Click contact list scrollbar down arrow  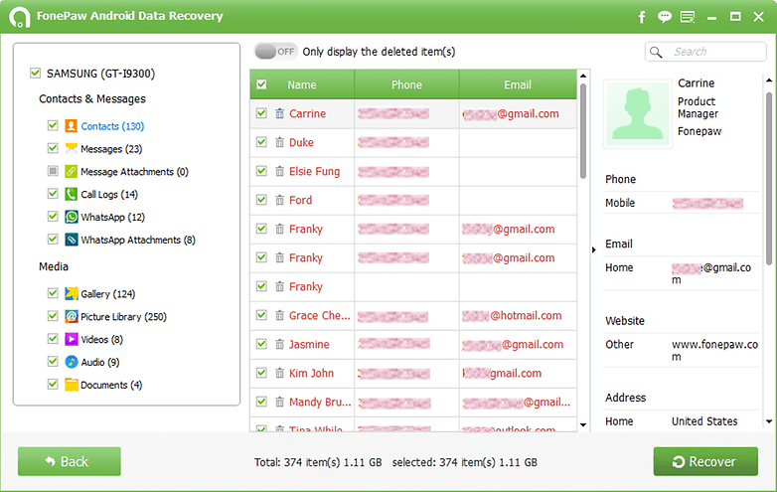[x=583, y=425]
